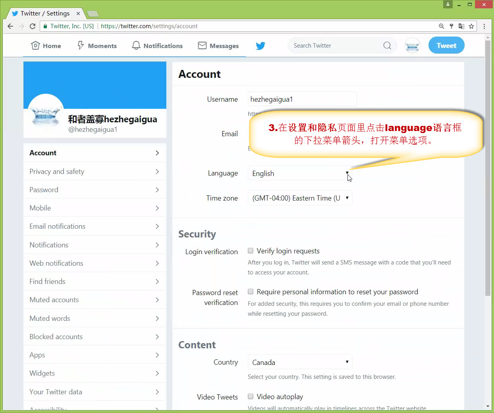Open Muted words settings link

95,318
